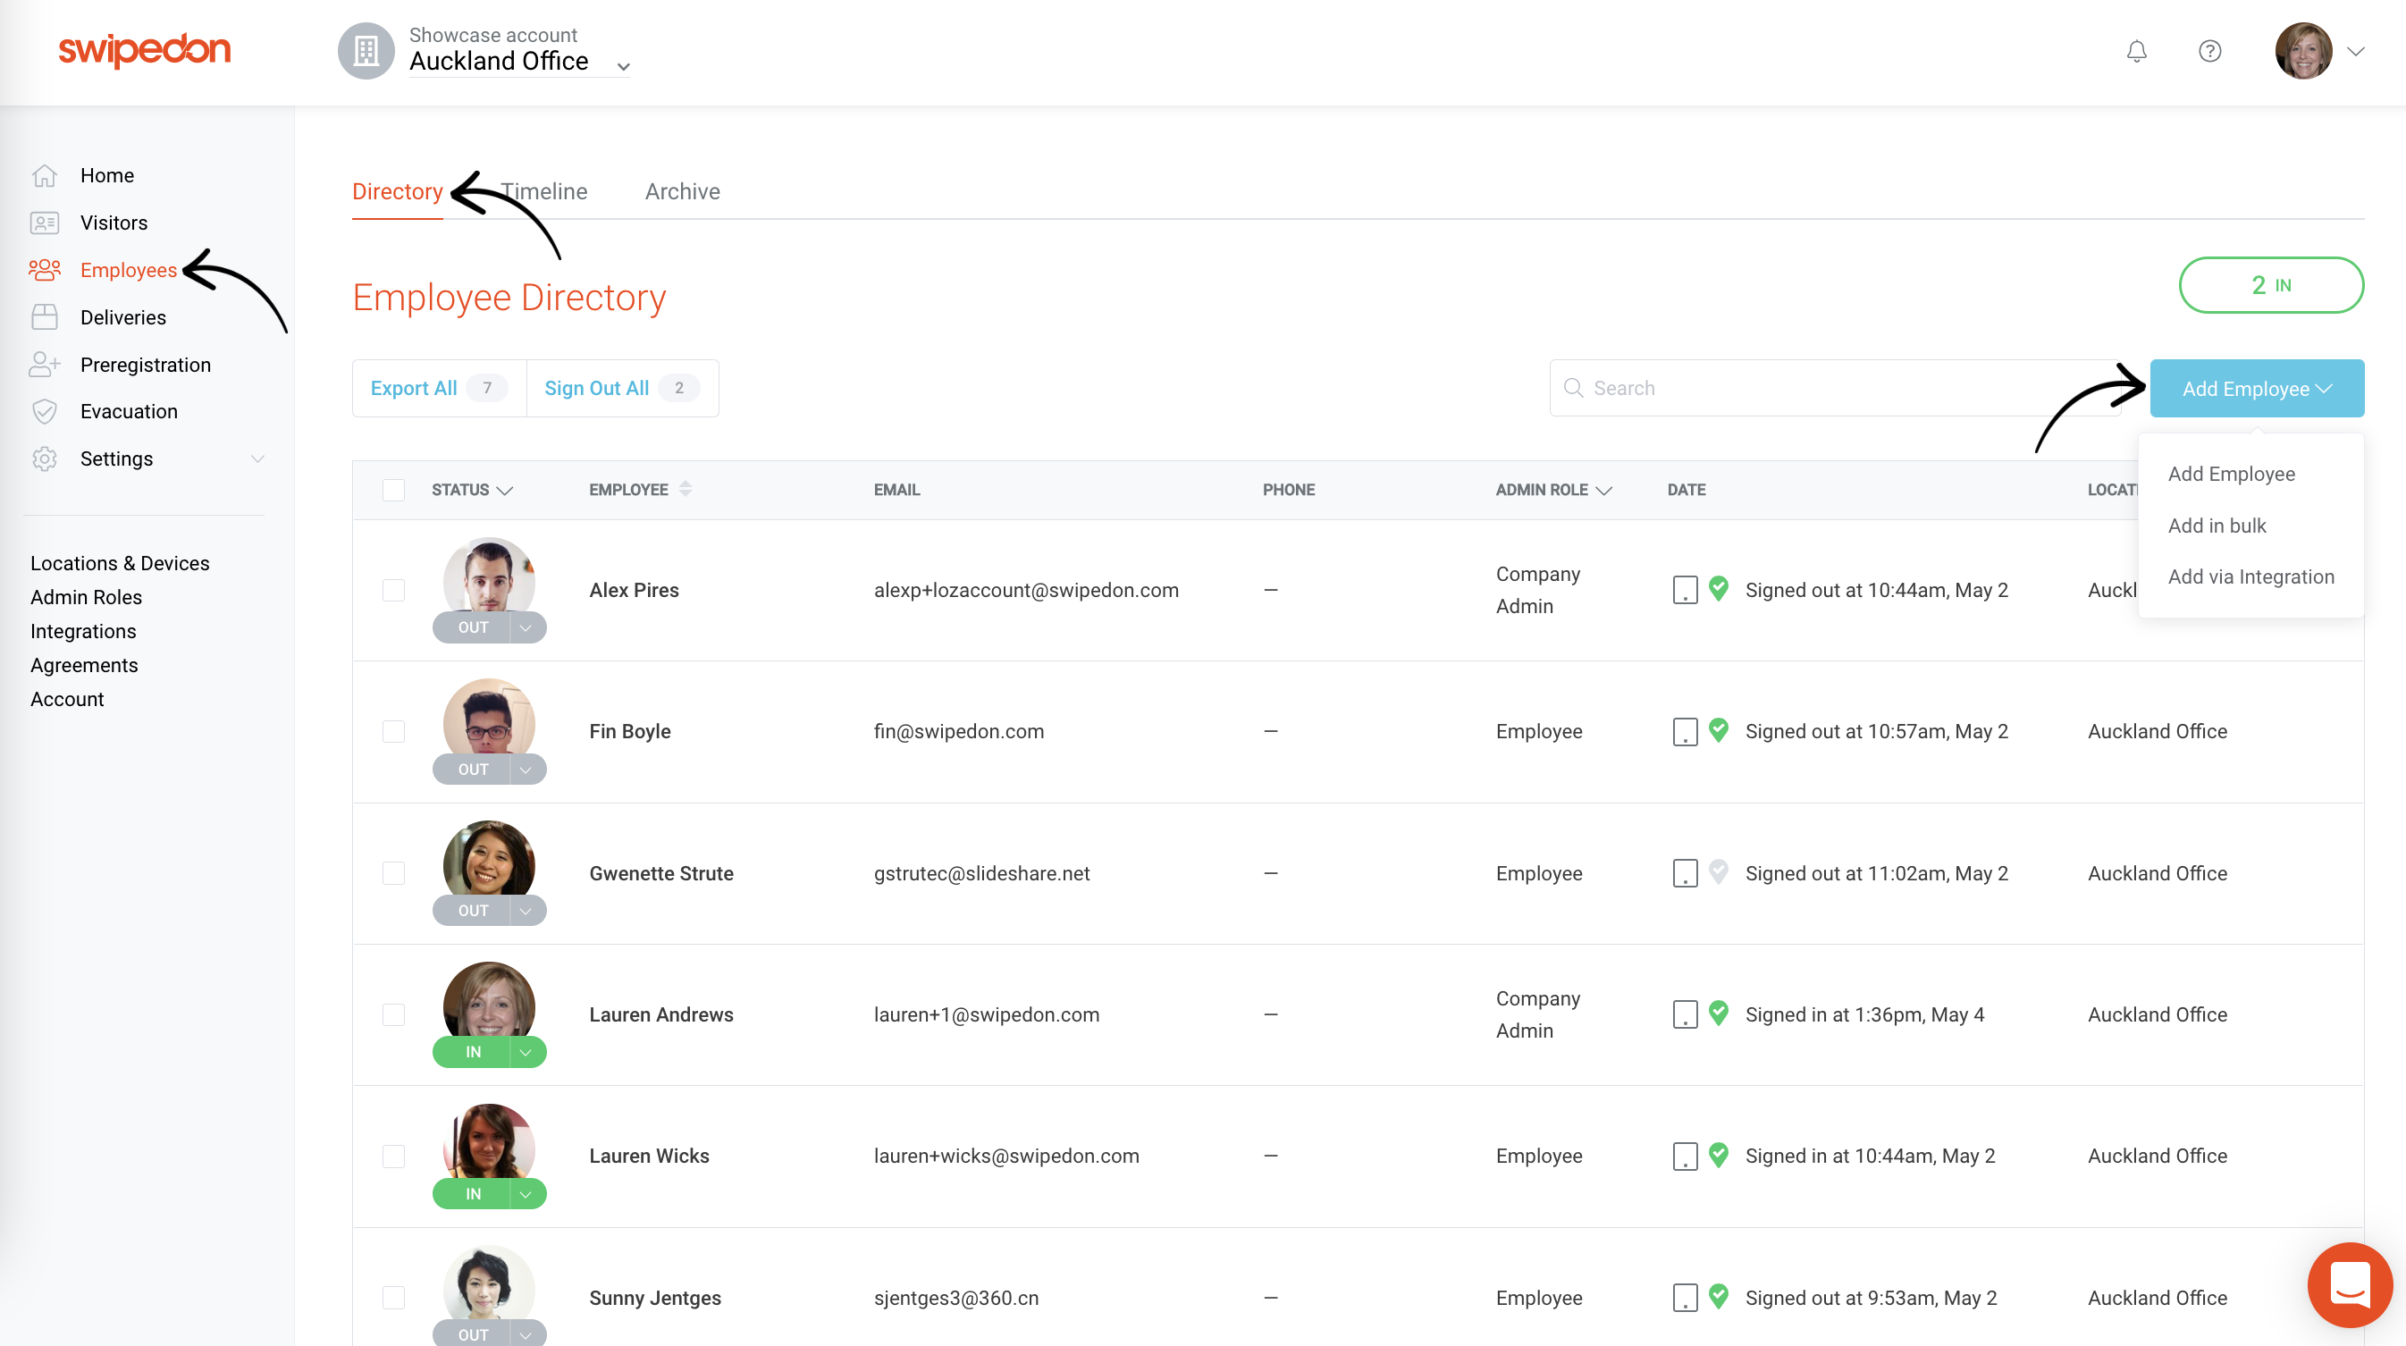The image size is (2406, 1346).
Task: Open the Add Employee dropdown button
Action: coord(2257,389)
